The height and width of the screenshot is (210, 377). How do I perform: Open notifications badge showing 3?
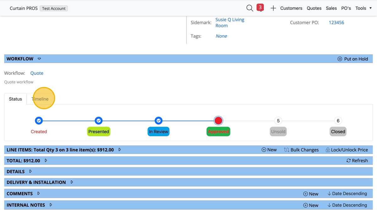260,7
